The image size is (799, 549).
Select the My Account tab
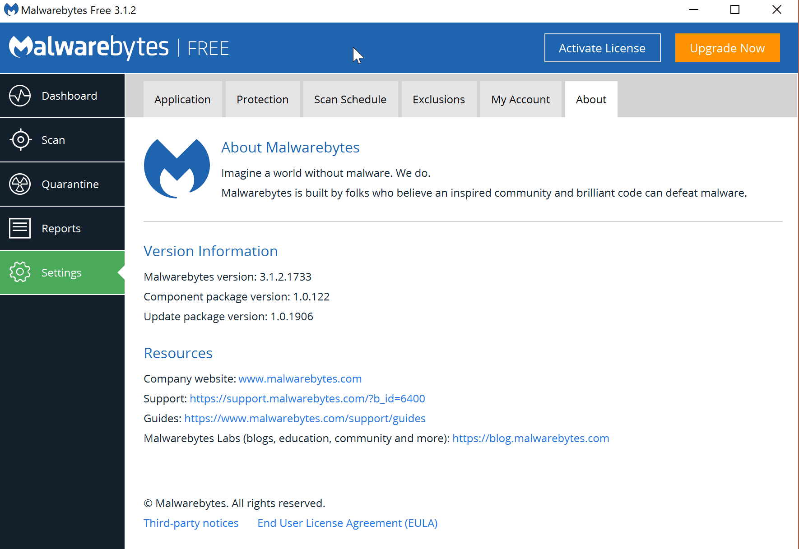click(x=520, y=99)
